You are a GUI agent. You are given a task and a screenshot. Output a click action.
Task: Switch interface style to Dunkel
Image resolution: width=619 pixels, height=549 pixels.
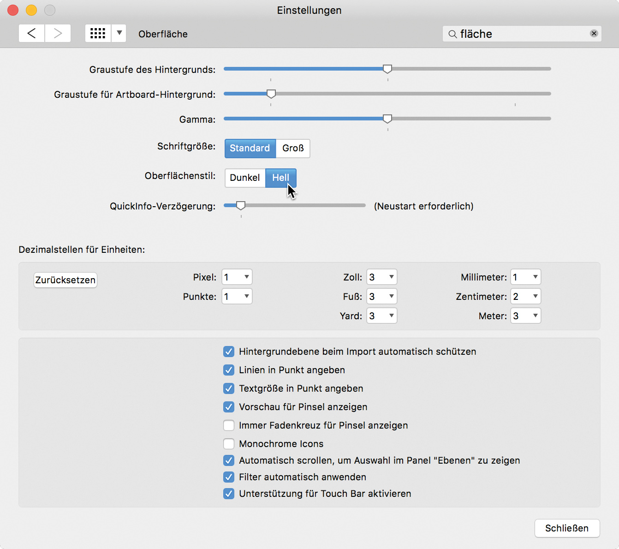(245, 178)
